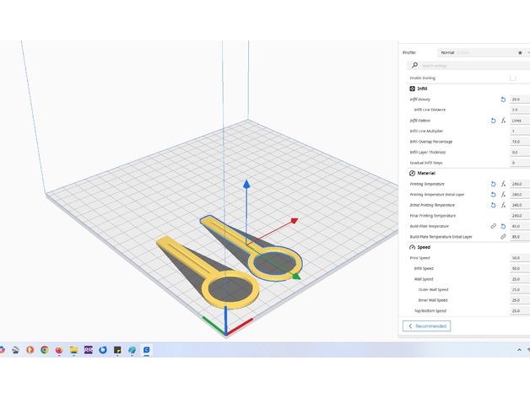
Task: Open the Infill Pattern dropdown
Action: coord(517,121)
